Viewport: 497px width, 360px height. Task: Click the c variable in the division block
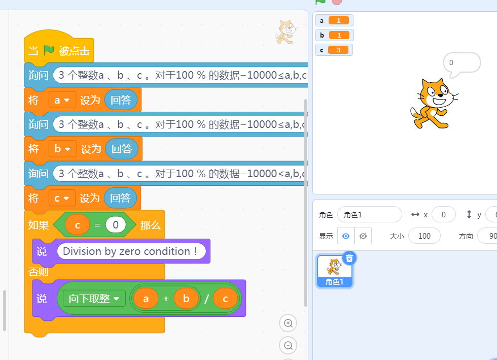click(x=225, y=299)
